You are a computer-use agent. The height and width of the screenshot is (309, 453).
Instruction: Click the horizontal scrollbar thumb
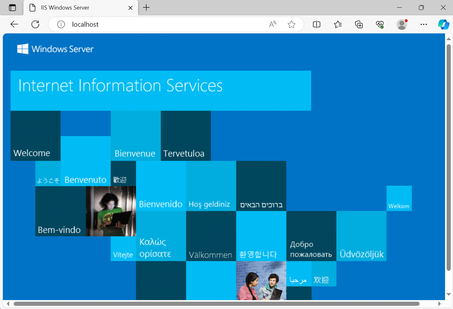216,304
